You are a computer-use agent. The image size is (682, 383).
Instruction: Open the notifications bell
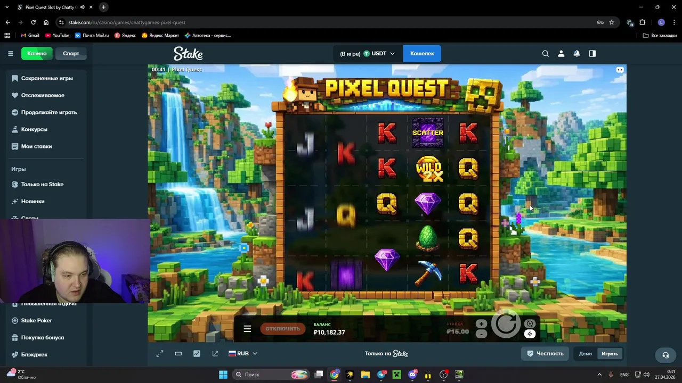[x=577, y=54]
